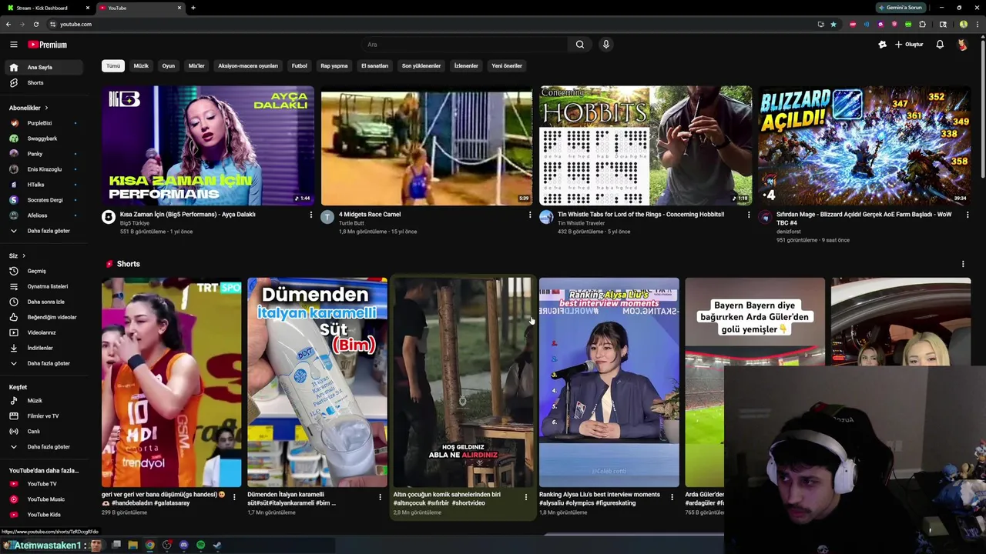Screen dimensions: 986x554
Task: Select the Oyun filter chip
Action: [168, 66]
